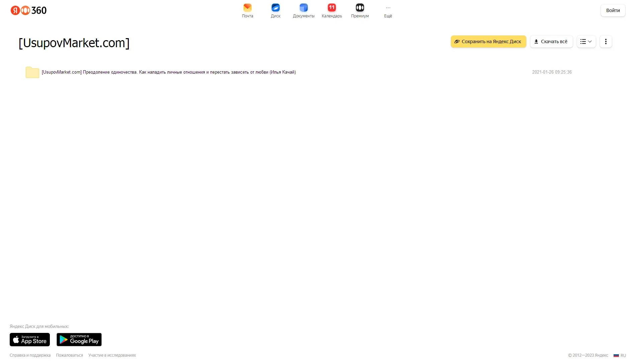Click the Скачать всё download button

(551, 41)
